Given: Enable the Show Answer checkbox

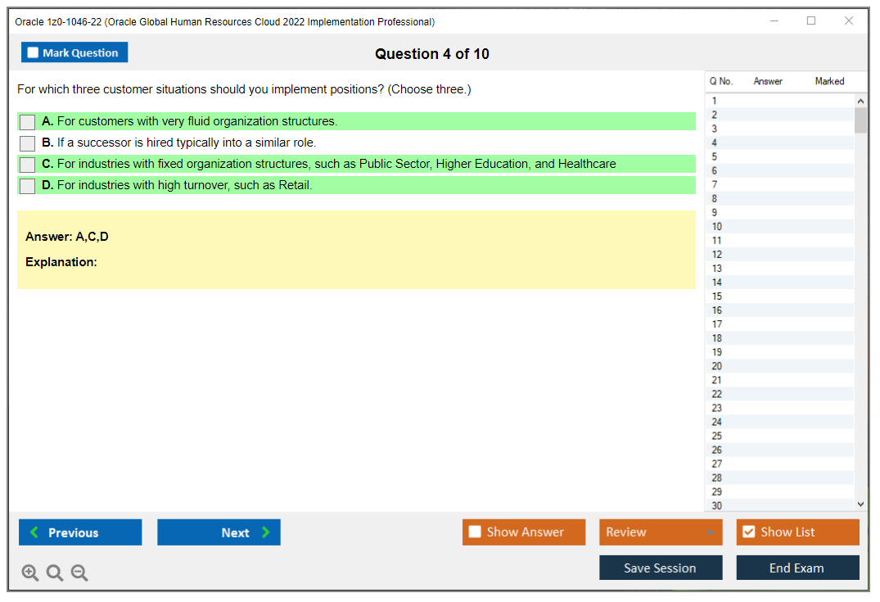Looking at the screenshot, I should tap(475, 532).
